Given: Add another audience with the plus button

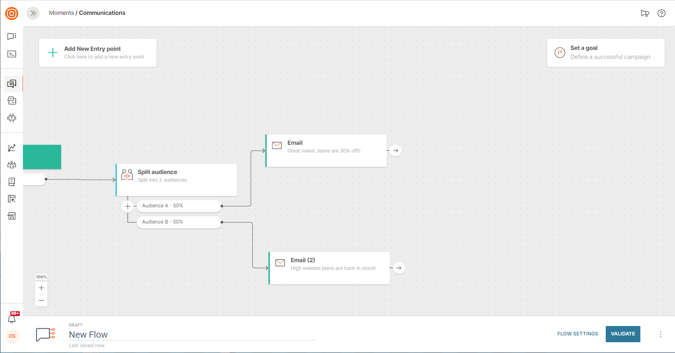Looking at the screenshot, I should click(x=128, y=206).
